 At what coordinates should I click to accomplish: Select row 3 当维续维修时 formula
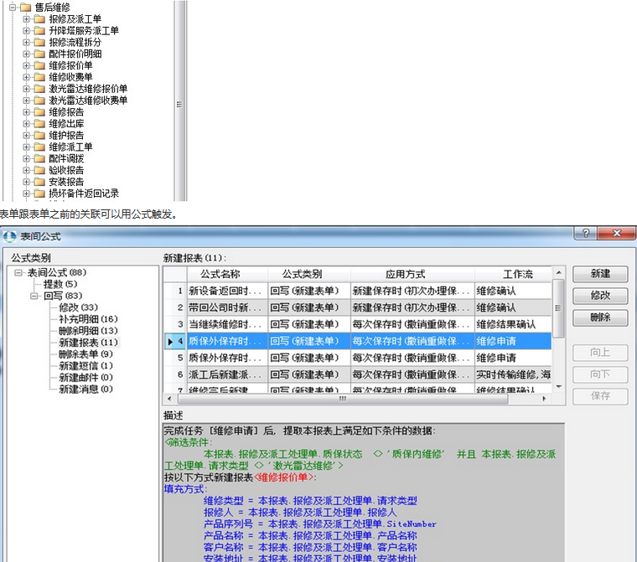[226, 324]
